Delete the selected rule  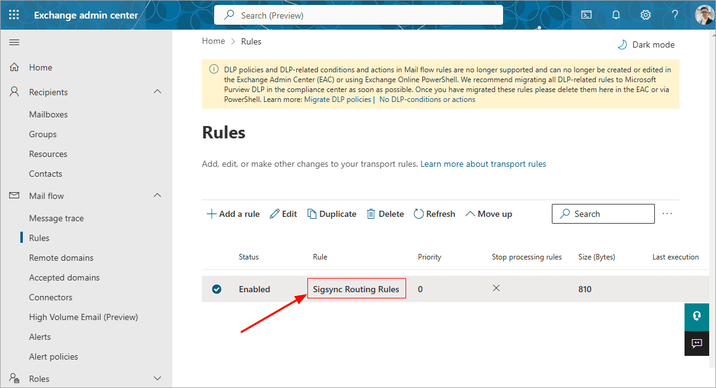click(385, 214)
